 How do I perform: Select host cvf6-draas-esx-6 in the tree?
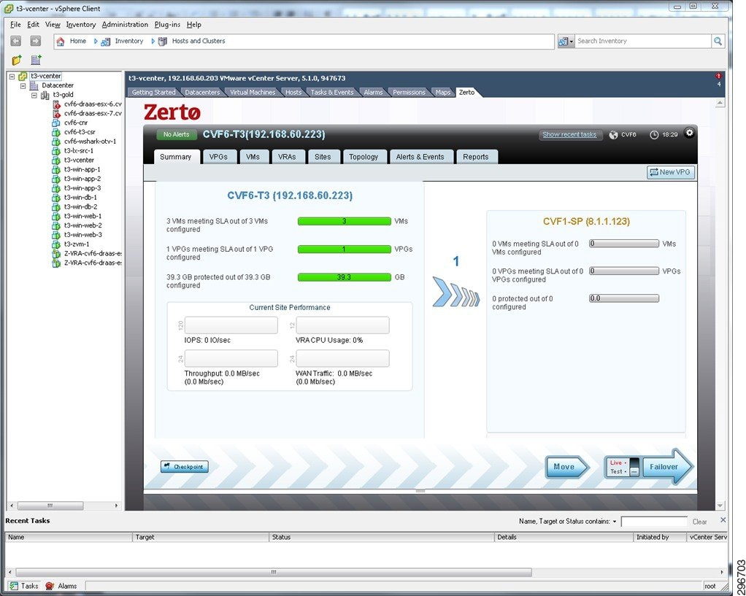[88, 104]
